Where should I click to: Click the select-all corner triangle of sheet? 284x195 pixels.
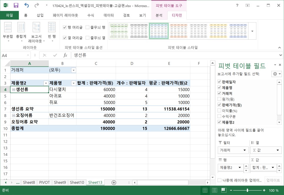coord(7,64)
